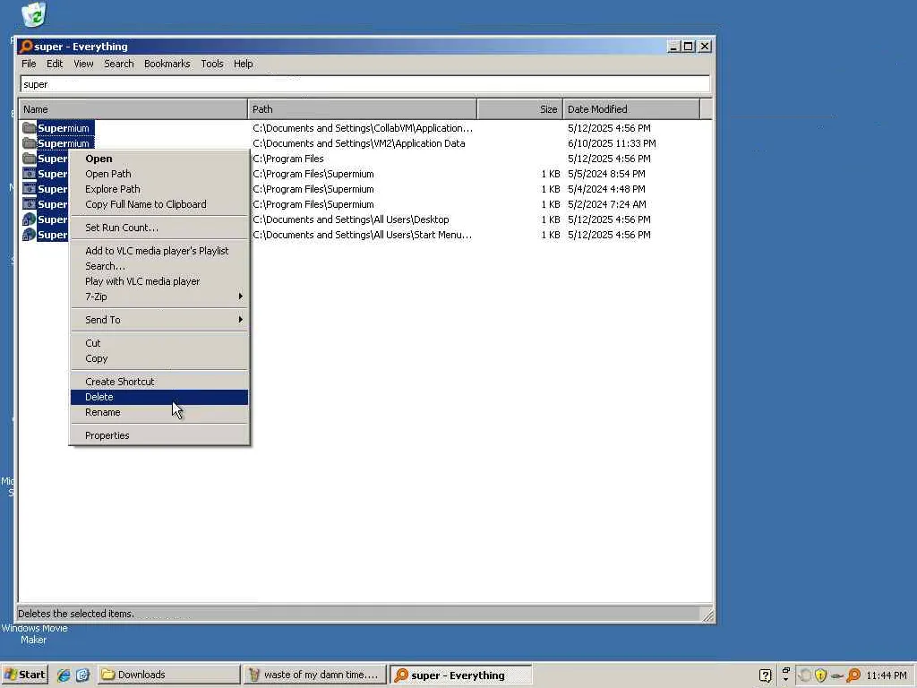Viewport: 917px width, 688px height.
Task: Click Add to VLC media player's Playlist
Action: tap(159, 251)
